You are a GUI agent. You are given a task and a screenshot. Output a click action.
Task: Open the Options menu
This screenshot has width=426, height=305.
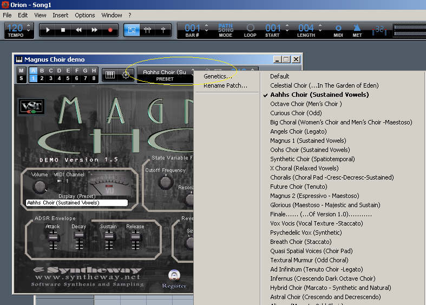pyautogui.click(x=85, y=15)
